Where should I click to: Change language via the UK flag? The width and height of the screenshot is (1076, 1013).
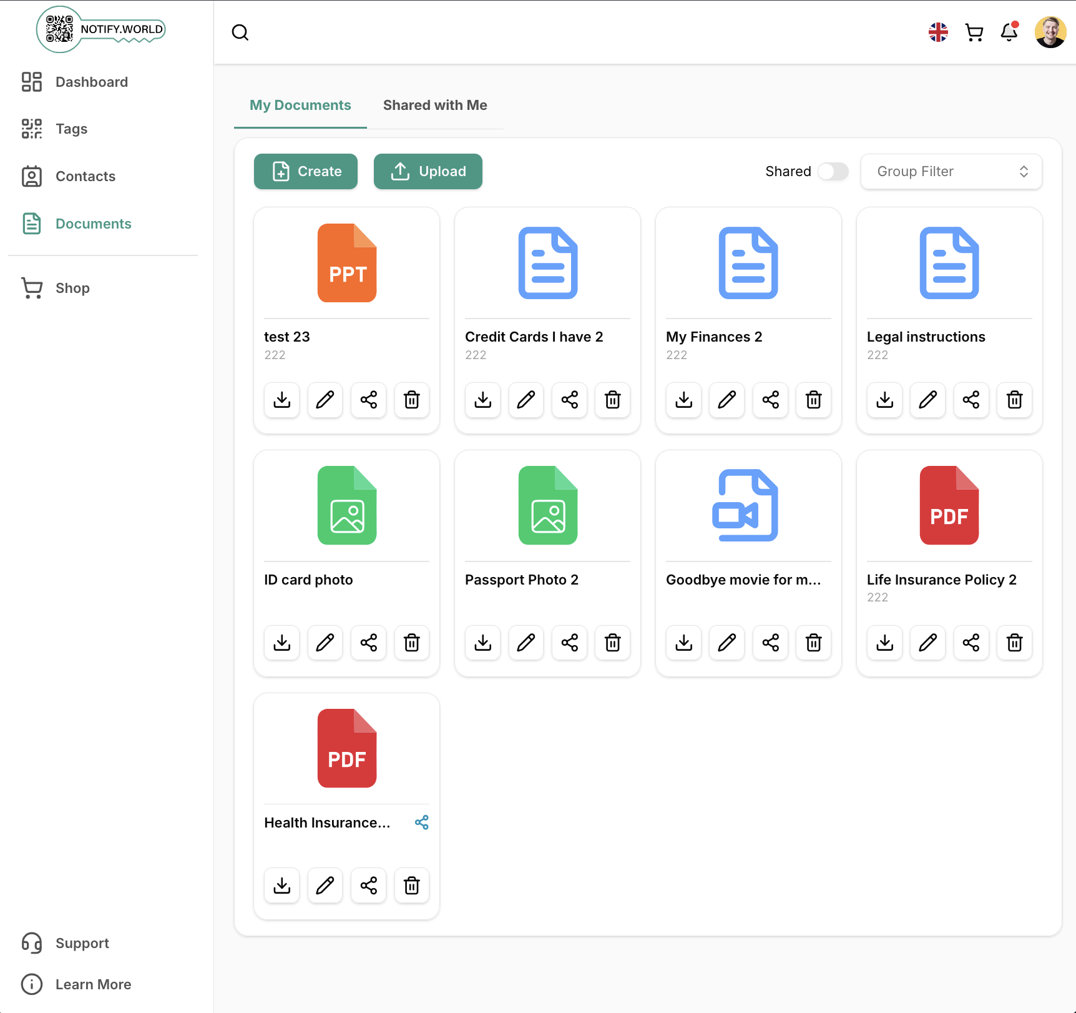point(938,32)
